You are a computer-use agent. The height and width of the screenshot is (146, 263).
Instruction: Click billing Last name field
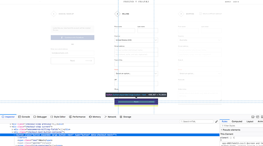tap(148, 30)
